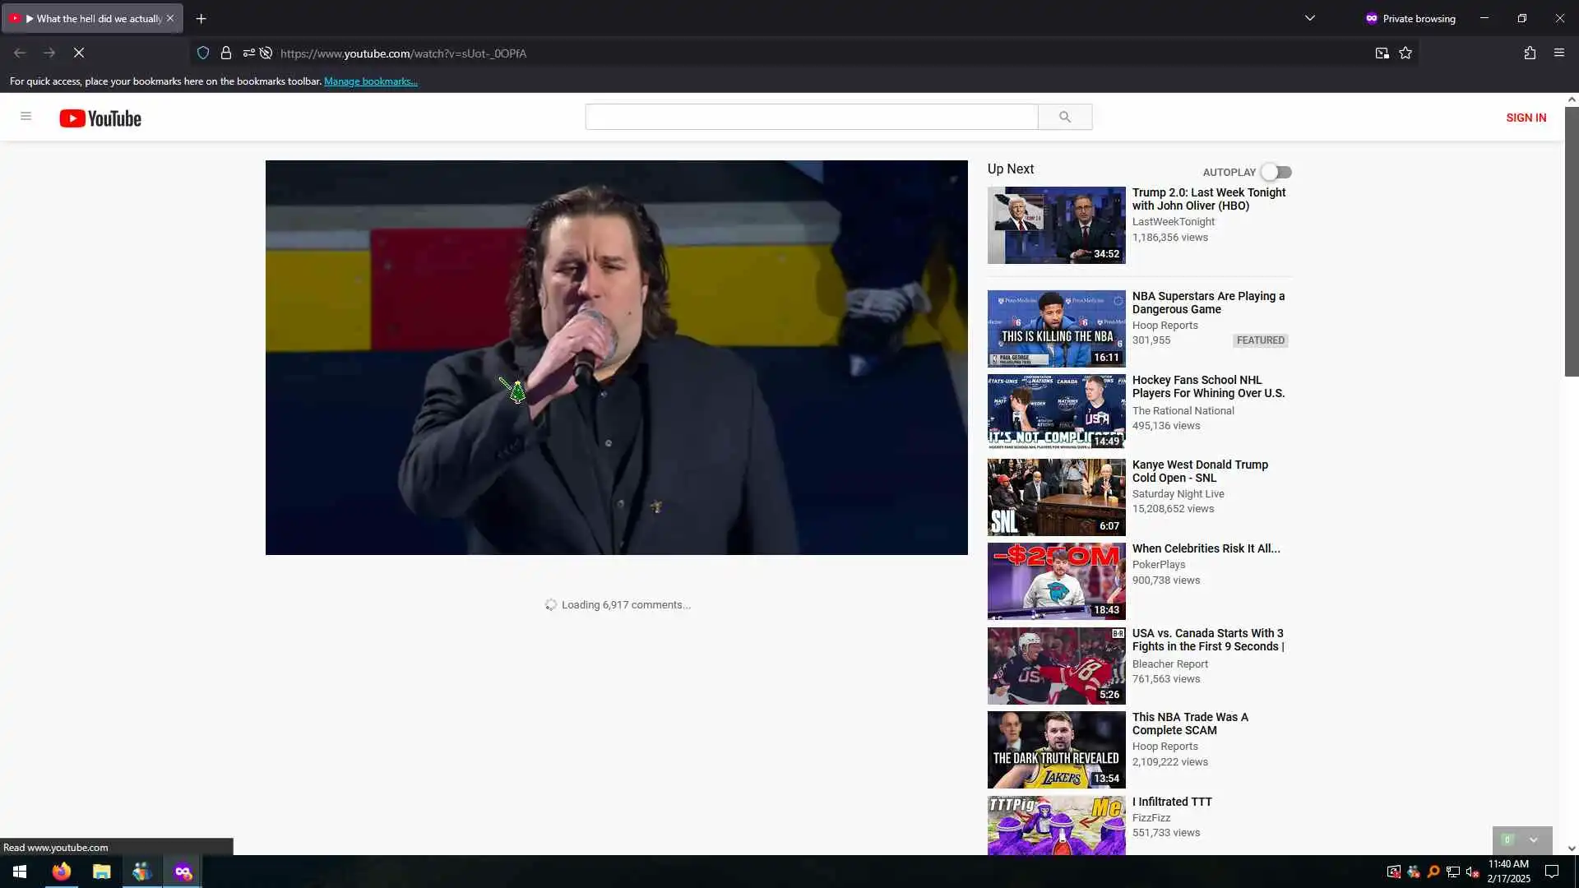Open the Windows Start menu
This screenshot has width=1579, height=888.
click(x=20, y=872)
